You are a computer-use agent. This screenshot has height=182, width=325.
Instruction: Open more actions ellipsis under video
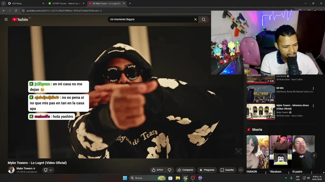click(x=241, y=170)
